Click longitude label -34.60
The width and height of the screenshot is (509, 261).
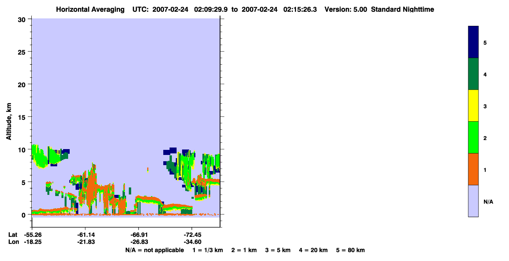(192, 242)
